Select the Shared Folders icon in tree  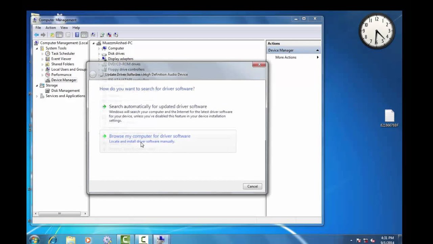click(48, 64)
